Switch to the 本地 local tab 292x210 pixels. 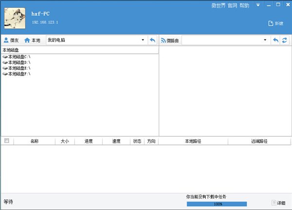(x=32, y=40)
